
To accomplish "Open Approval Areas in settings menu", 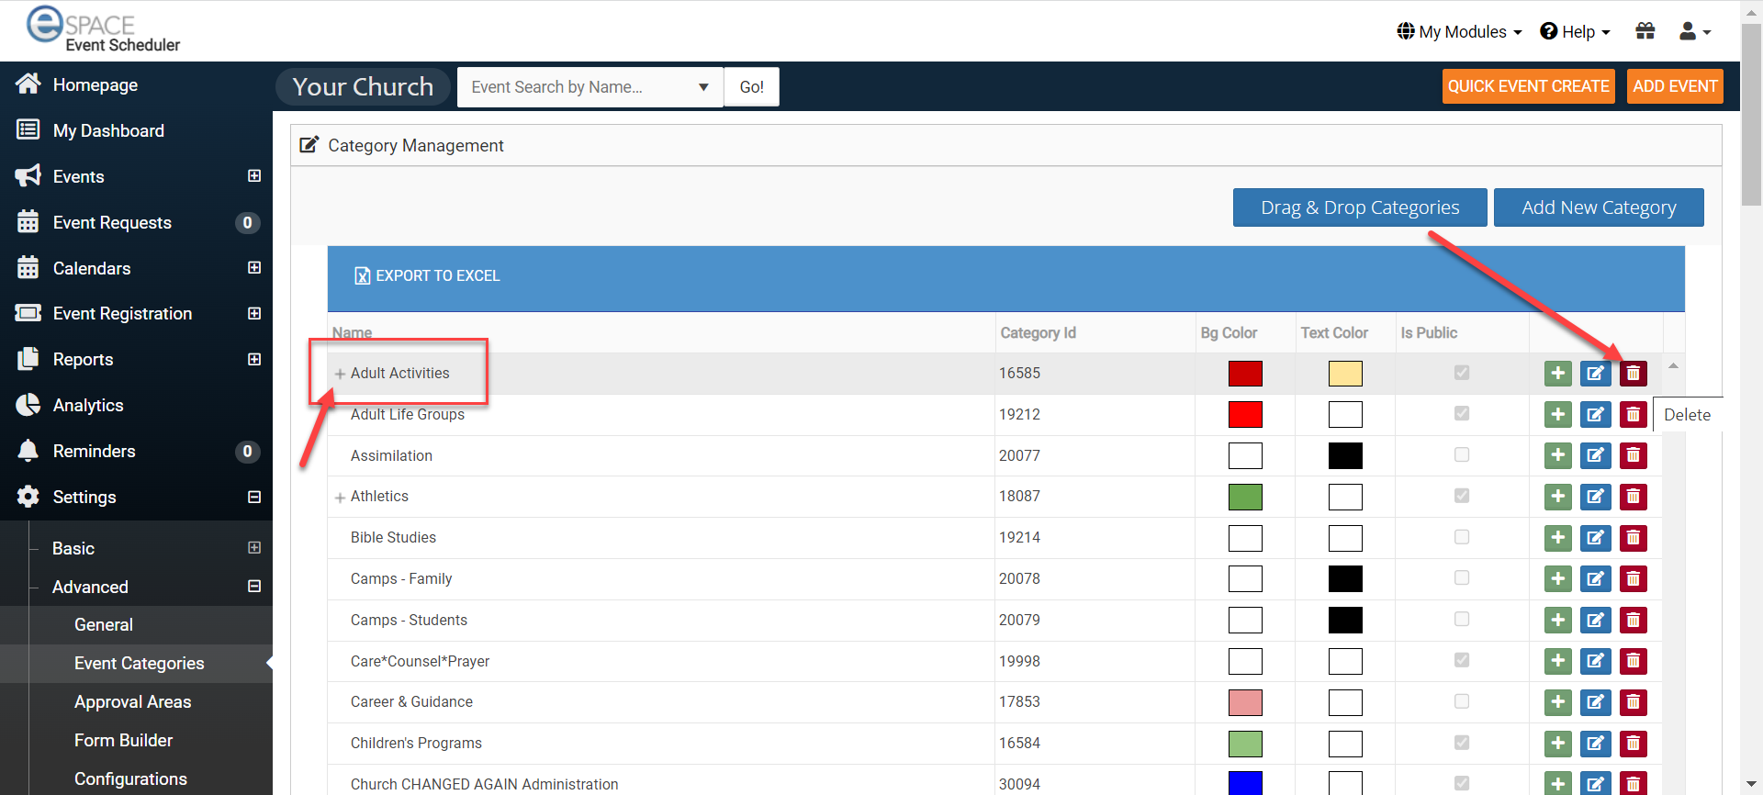I will pyautogui.click(x=132, y=701).
